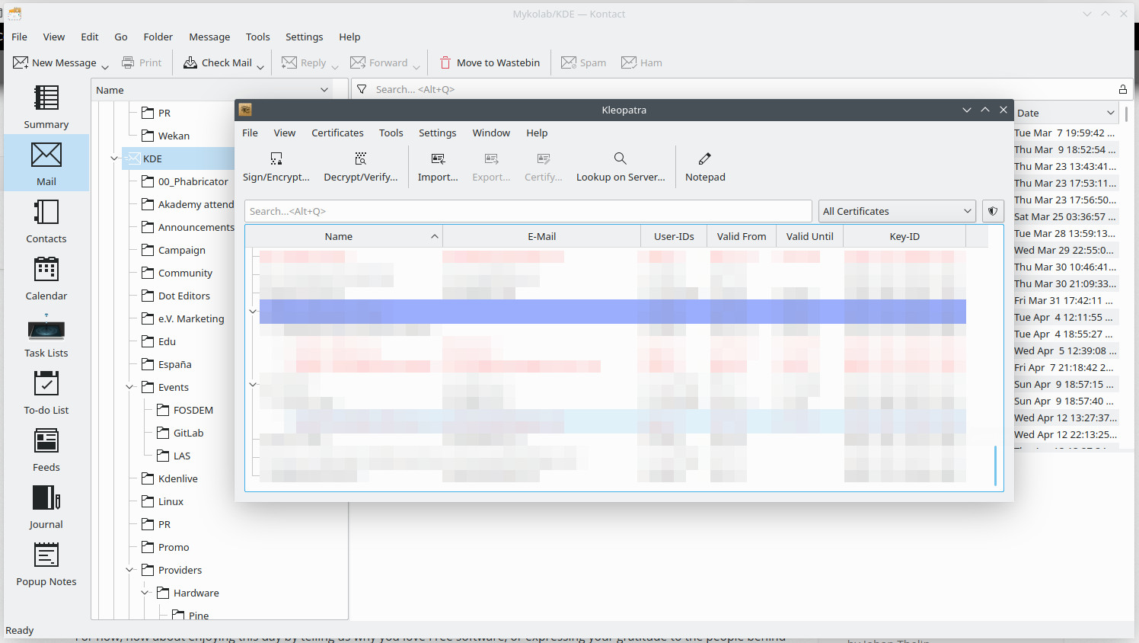
Task: Click the shield icon next to All Certificates
Action: pos(993,211)
